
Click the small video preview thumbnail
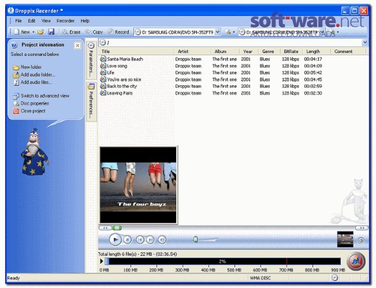[345, 239]
